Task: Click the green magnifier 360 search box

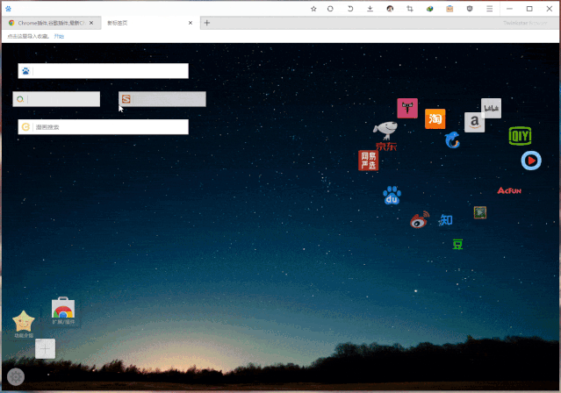Action: [x=56, y=99]
